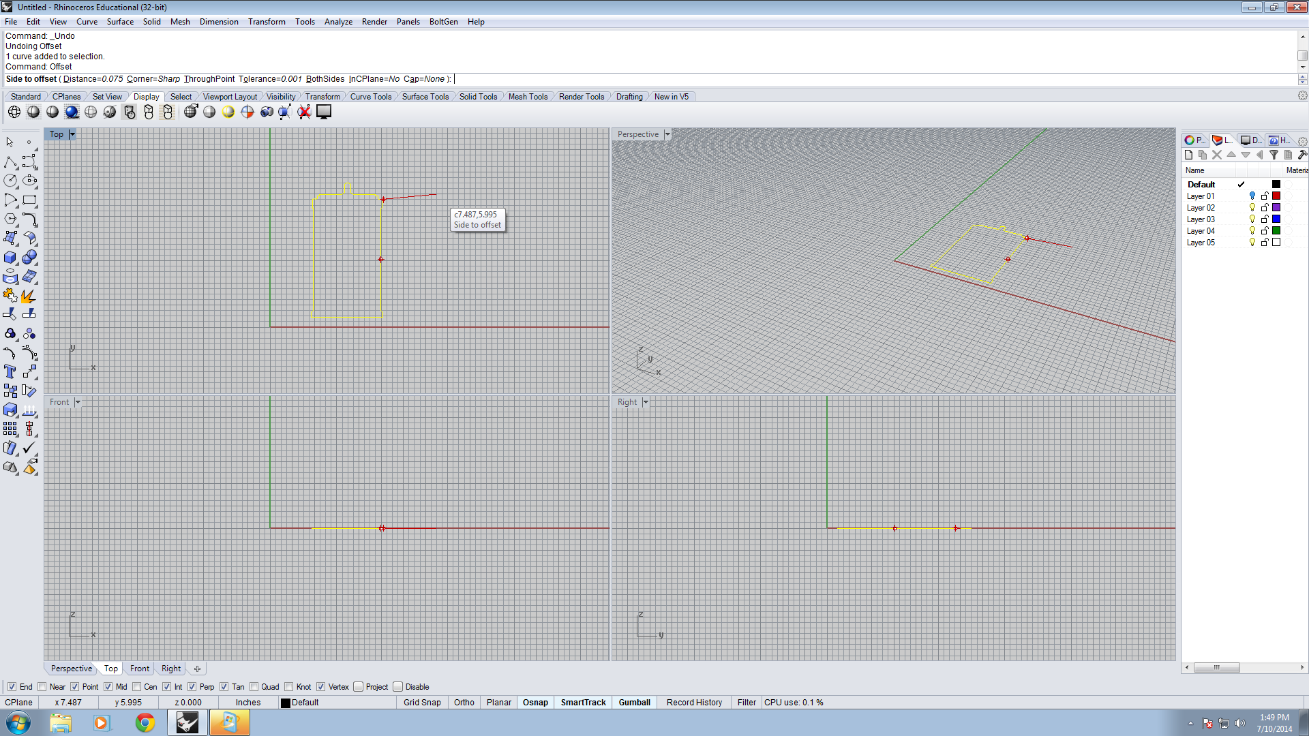
Task: Click the command input field
Action: pyautogui.click(x=654, y=79)
